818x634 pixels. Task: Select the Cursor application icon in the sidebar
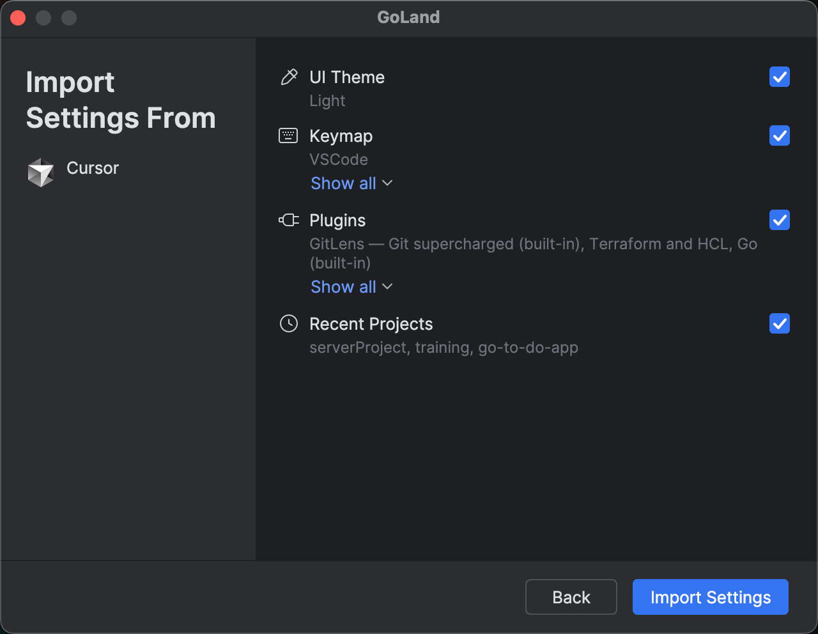(41, 171)
